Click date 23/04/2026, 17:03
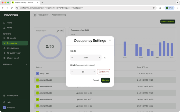This screenshot has height=112, width=180. pyautogui.click(x=145, y=106)
